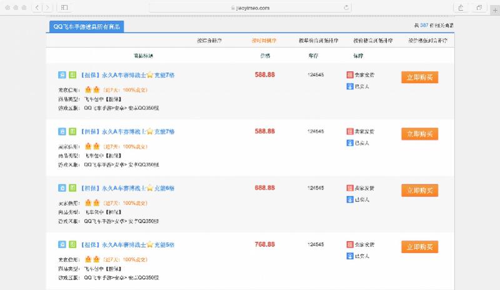Viewport: 500px width, 290px height.
Task: Click the red 卖家发货 icon on 768.88 row
Action: 350,244
